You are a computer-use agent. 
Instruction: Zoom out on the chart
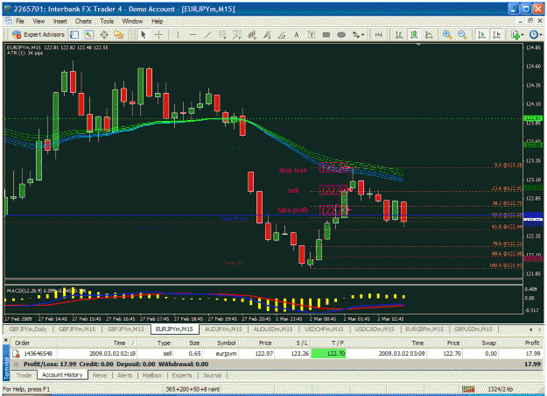(462, 34)
